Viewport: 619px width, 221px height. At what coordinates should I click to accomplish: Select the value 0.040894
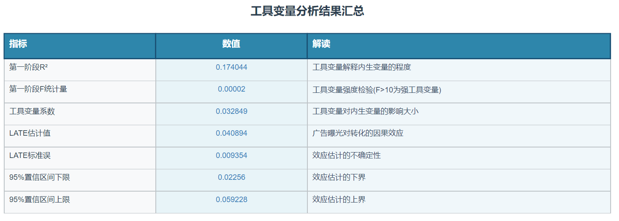point(231,133)
